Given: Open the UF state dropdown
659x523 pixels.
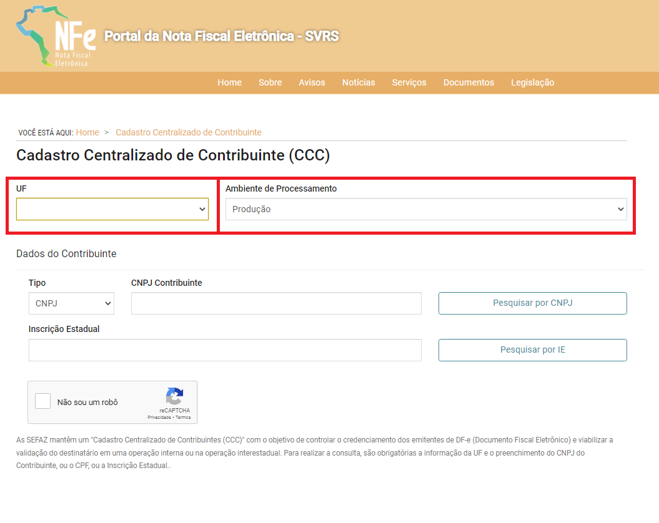Looking at the screenshot, I should click(x=112, y=210).
